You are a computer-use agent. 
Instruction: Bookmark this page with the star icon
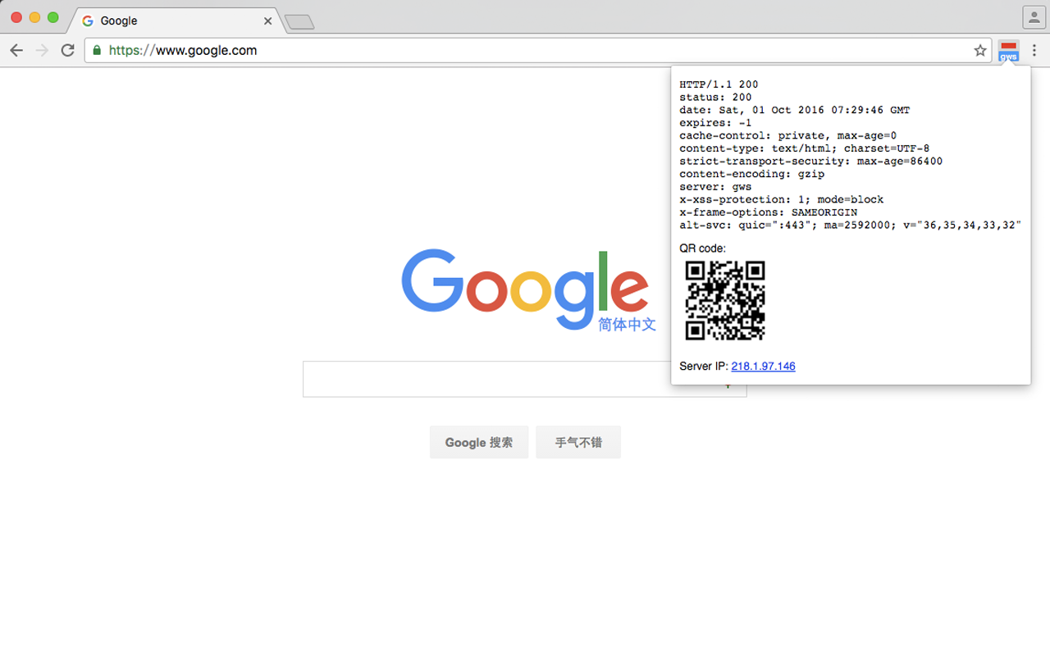(980, 50)
